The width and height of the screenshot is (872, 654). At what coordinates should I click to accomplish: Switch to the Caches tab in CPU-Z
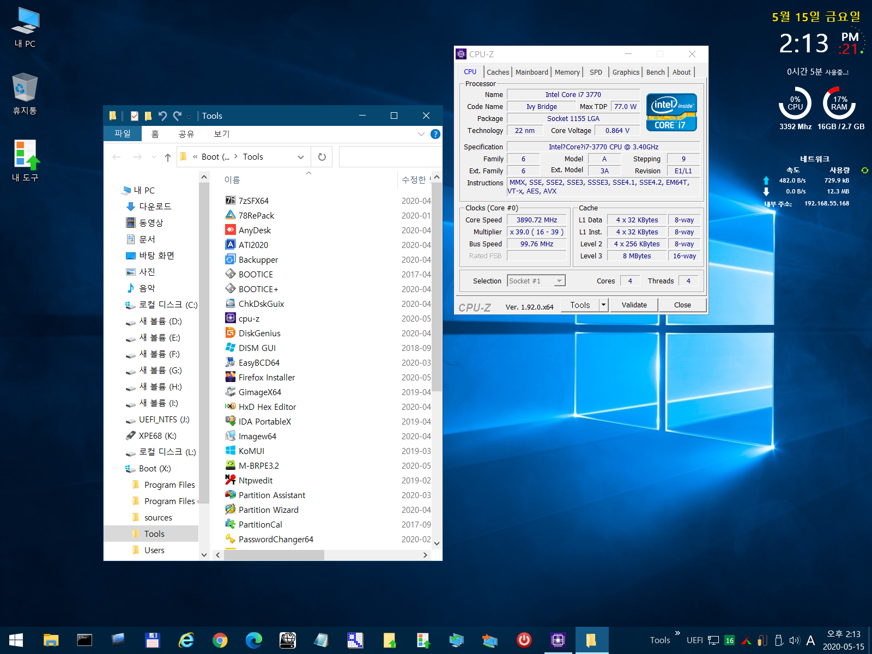pyautogui.click(x=498, y=72)
